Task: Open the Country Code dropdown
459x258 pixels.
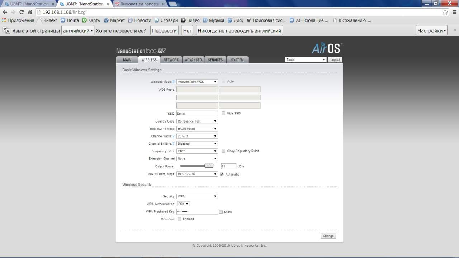Action: pos(197,121)
